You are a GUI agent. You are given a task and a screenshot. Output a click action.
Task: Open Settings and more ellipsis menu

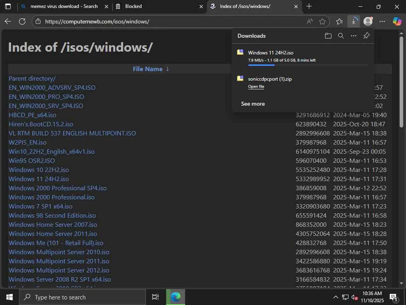click(x=382, y=21)
